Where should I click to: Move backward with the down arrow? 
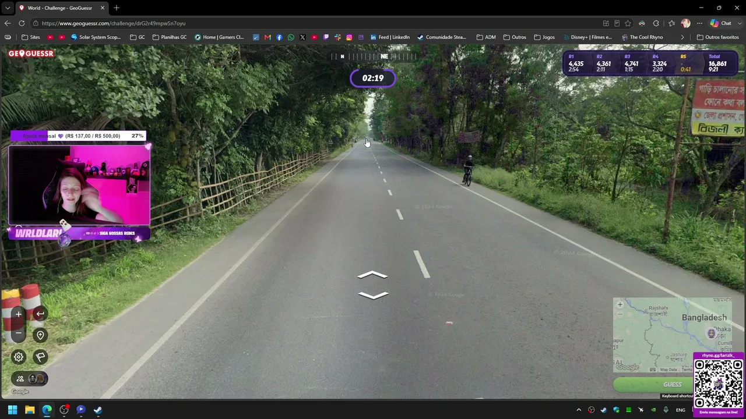pos(373,295)
